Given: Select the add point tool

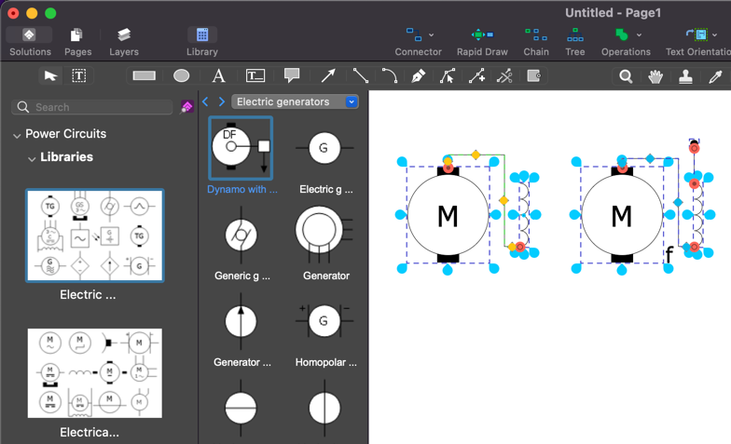Looking at the screenshot, I should tap(476, 75).
